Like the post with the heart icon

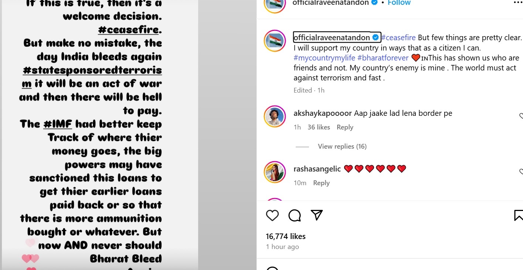click(x=272, y=215)
